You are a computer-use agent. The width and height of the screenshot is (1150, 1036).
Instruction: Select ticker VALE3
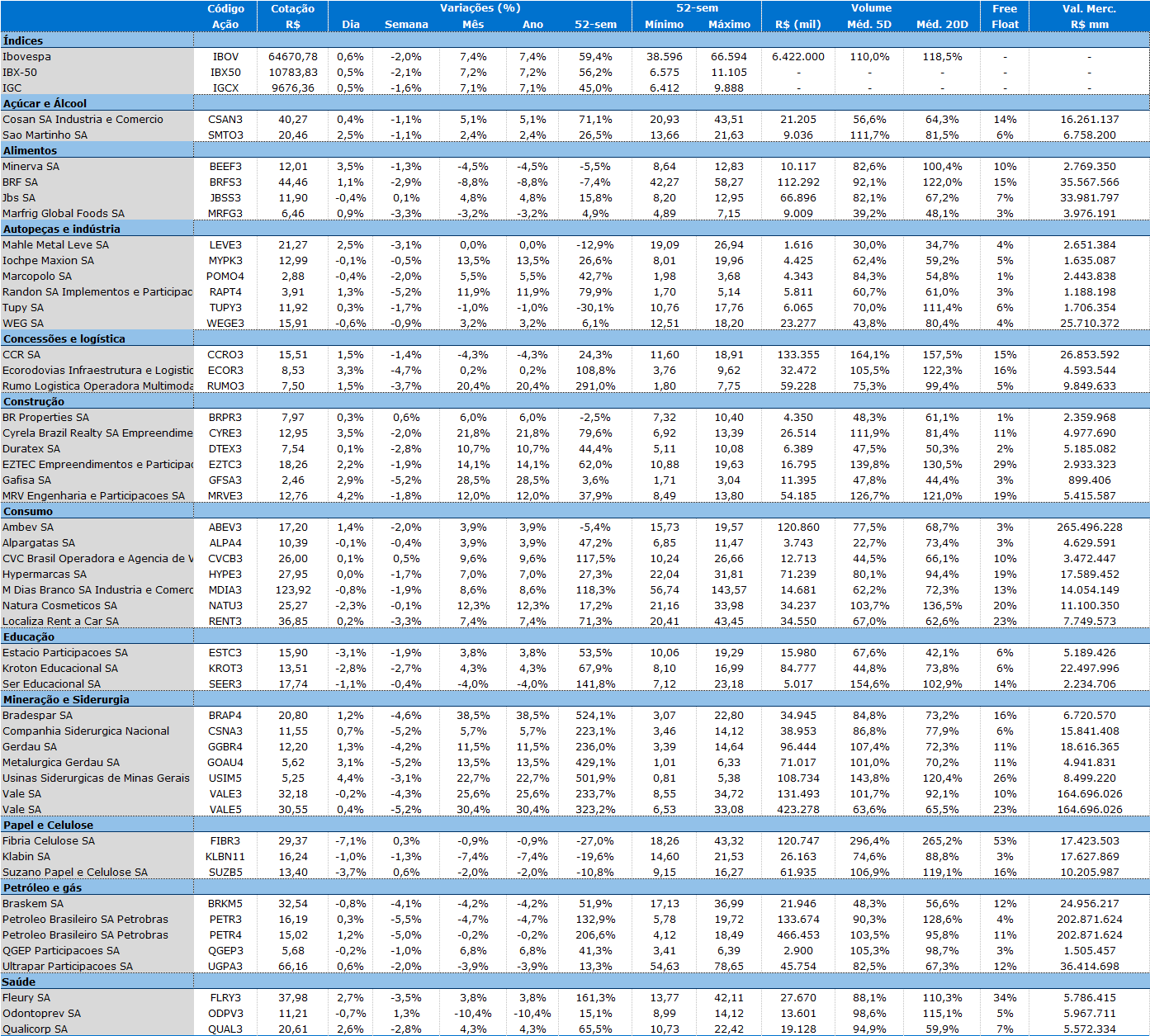point(225,794)
